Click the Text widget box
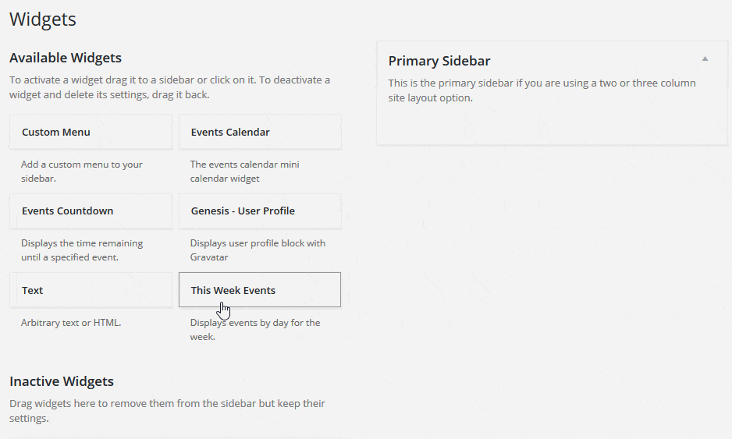 point(91,290)
